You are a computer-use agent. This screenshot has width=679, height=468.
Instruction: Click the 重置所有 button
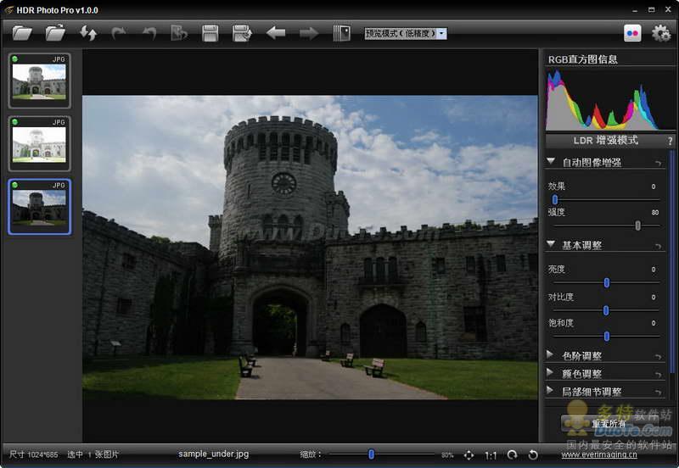(x=609, y=423)
